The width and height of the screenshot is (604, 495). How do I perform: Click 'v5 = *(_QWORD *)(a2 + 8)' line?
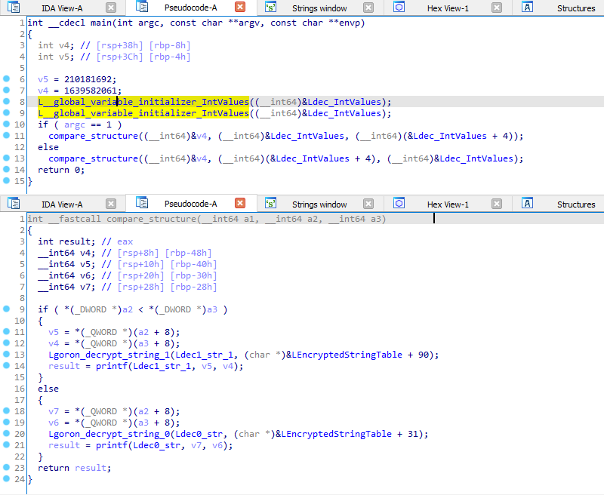click(114, 332)
